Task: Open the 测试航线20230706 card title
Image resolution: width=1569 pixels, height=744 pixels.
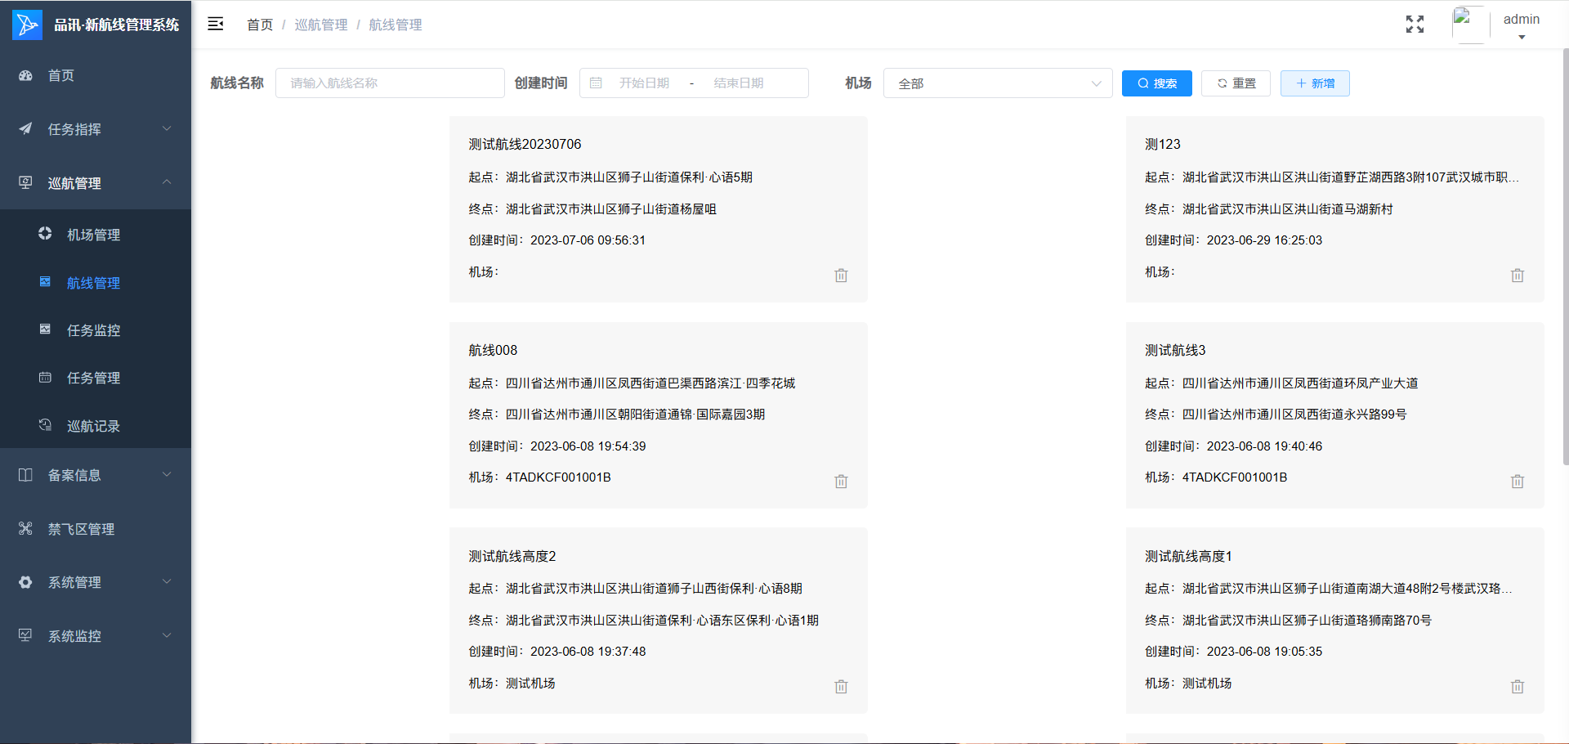Action: (x=525, y=144)
